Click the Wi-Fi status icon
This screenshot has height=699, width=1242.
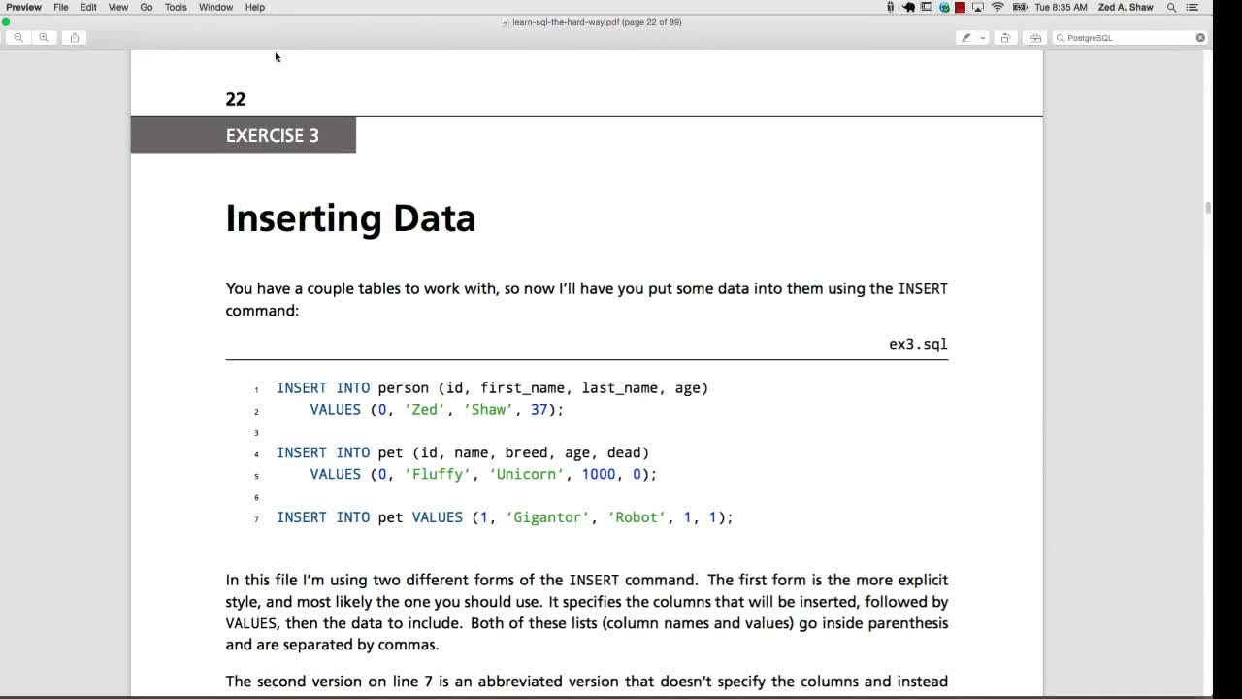tap(997, 7)
